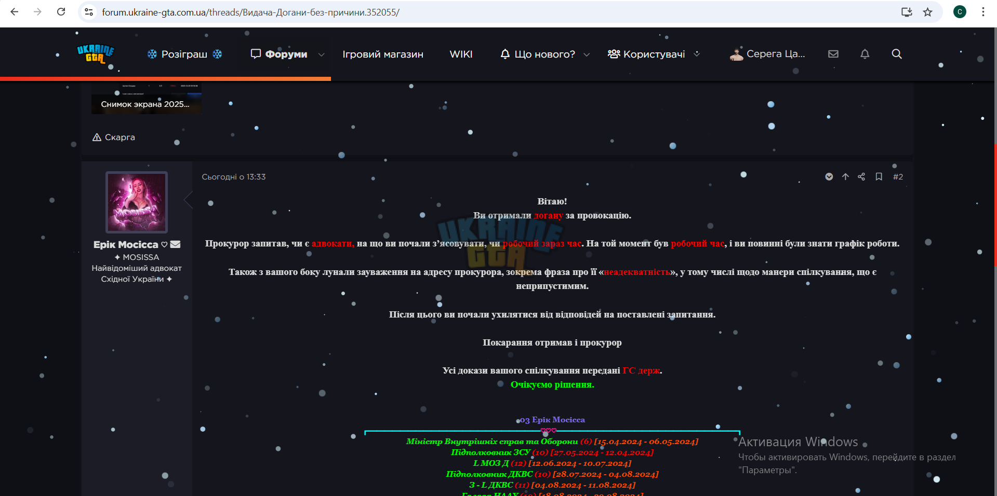Open the Снимок экрана 2025 attachment thumbnail
The image size is (997, 496).
pos(147,98)
